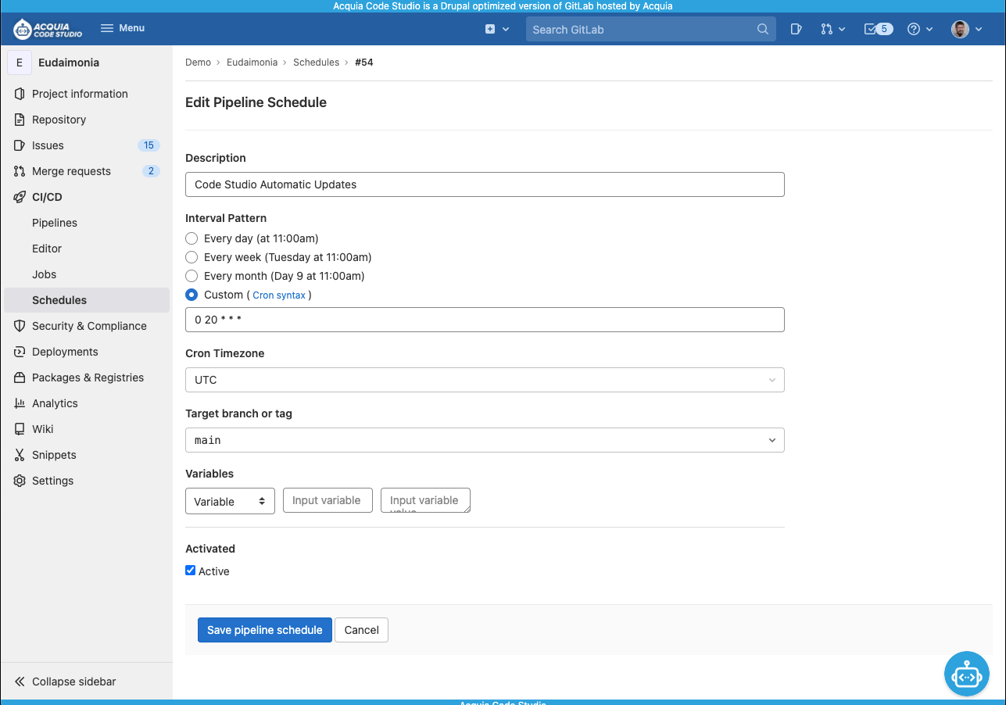1006x705 pixels.
Task: Click Schedules in the breadcrumb
Action: pos(316,63)
